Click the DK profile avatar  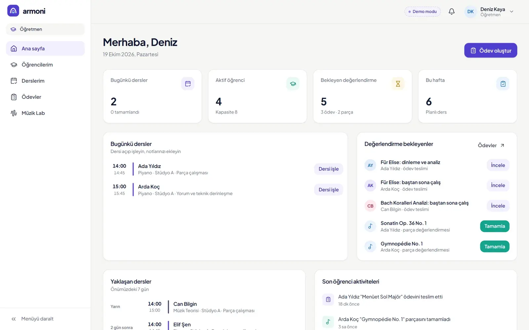click(x=470, y=12)
